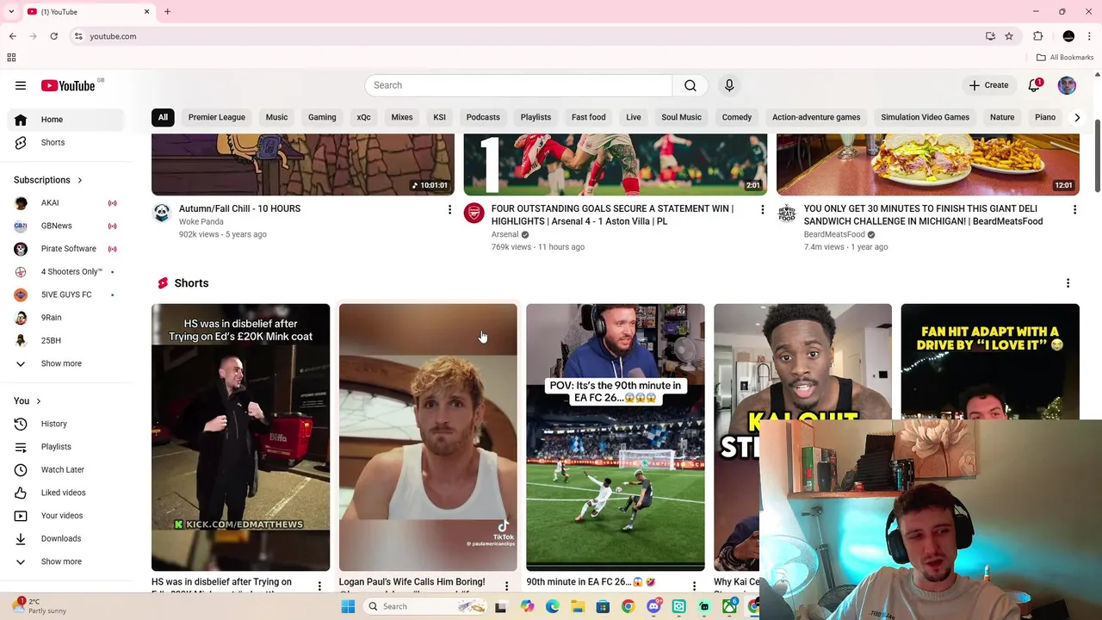
Task: Open new browser tab
Action: pos(167,11)
